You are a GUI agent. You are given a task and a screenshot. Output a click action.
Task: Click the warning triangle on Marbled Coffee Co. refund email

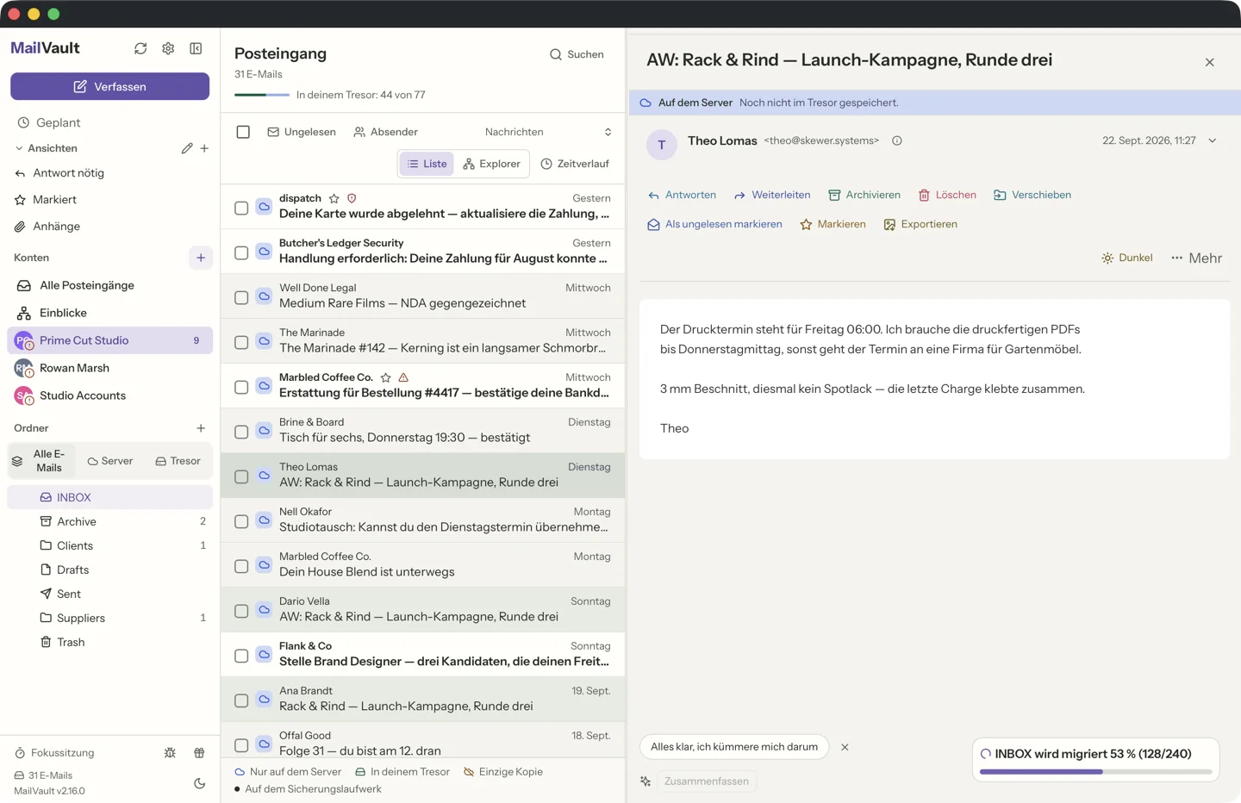[403, 377]
